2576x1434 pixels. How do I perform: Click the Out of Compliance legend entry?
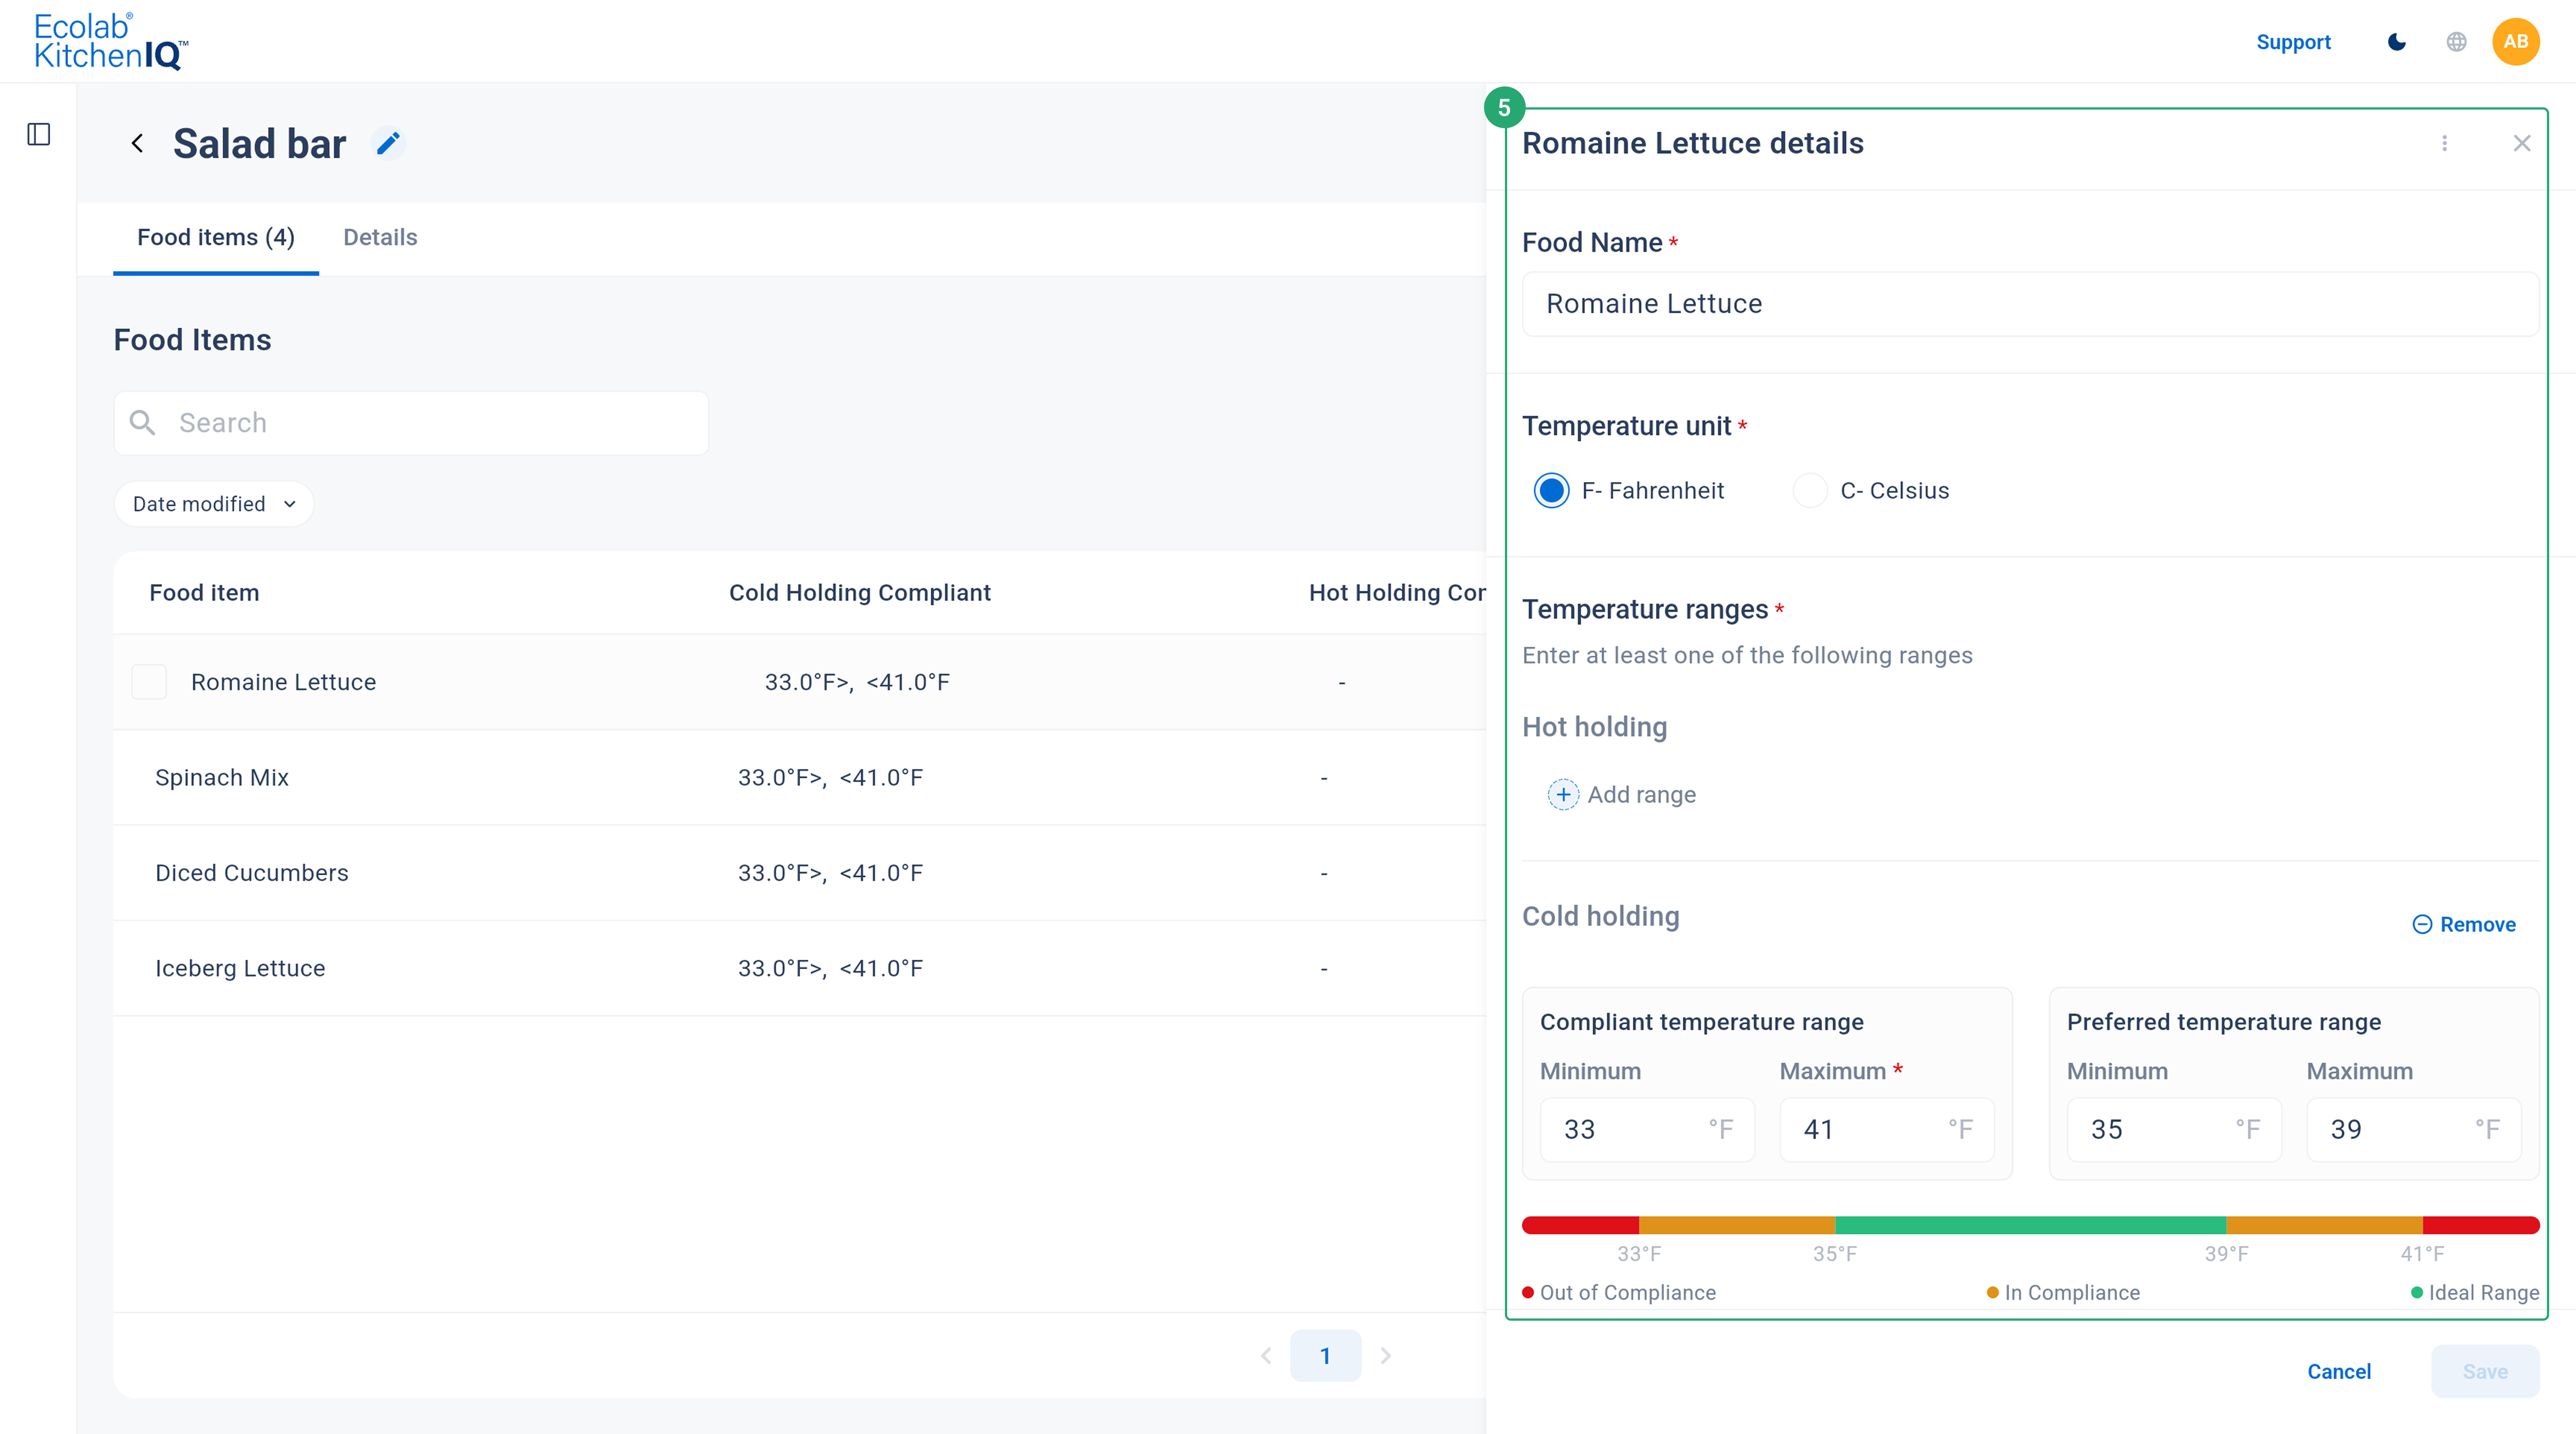(1619, 1293)
